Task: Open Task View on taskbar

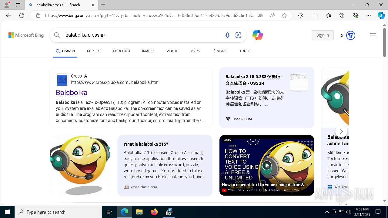Action: 109,212
